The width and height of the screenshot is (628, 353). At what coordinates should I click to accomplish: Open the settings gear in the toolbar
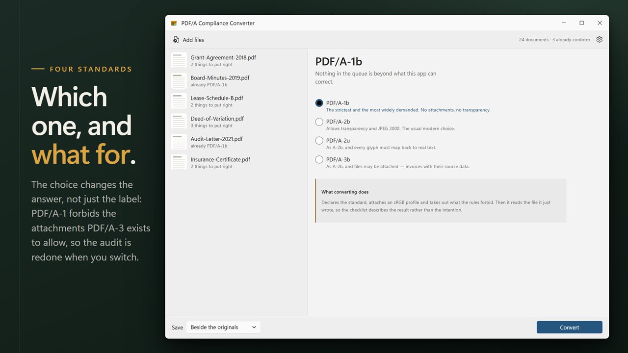click(599, 40)
